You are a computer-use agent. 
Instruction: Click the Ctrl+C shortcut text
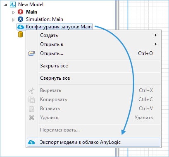[x=146, y=99]
